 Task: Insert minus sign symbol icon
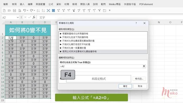coord(69,11)
